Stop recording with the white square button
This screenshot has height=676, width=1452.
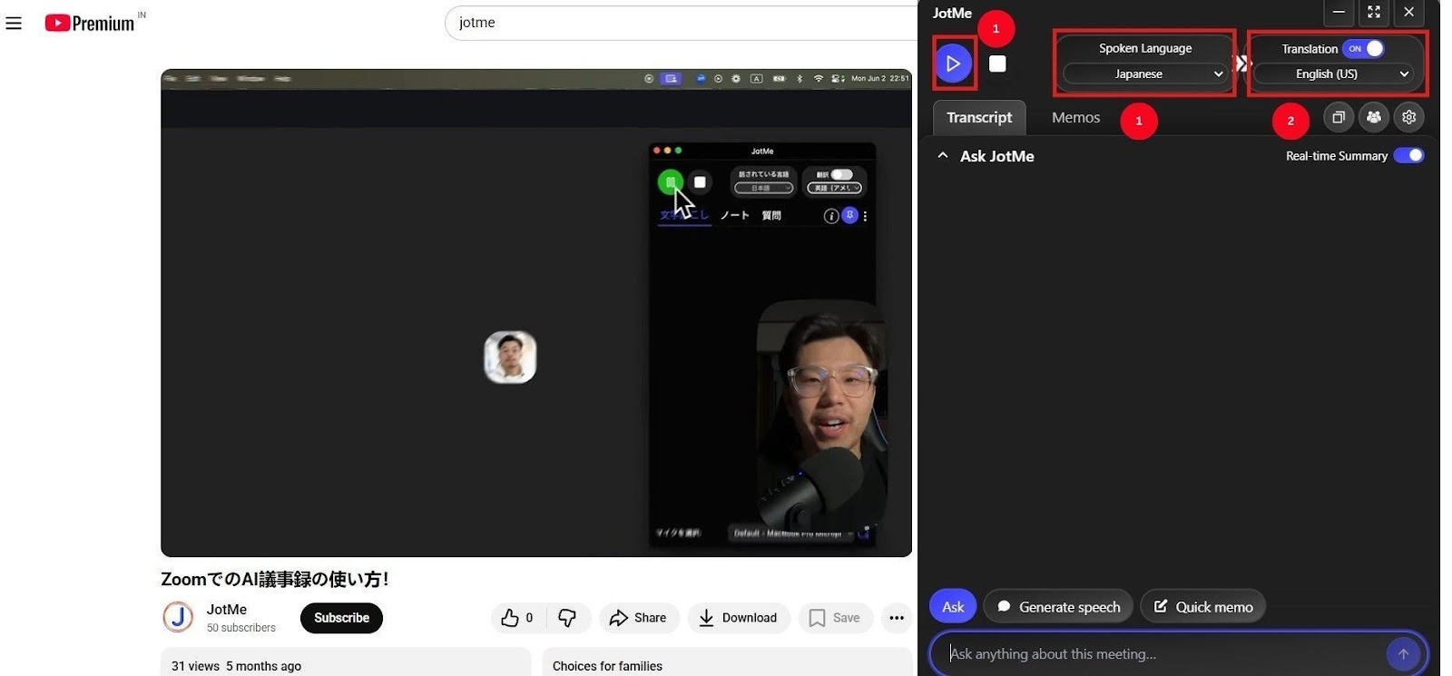coord(997,64)
